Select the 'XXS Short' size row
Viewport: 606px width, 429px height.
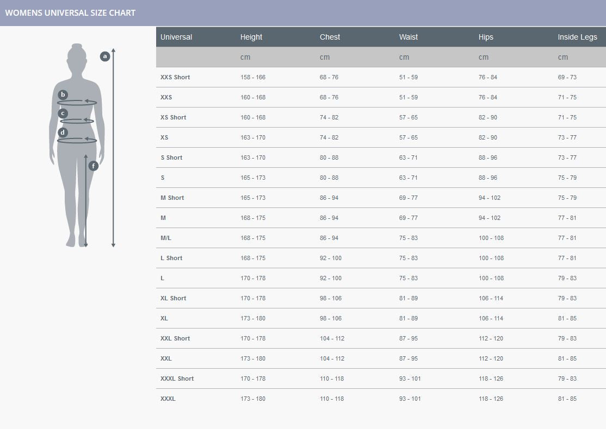(175, 77)
